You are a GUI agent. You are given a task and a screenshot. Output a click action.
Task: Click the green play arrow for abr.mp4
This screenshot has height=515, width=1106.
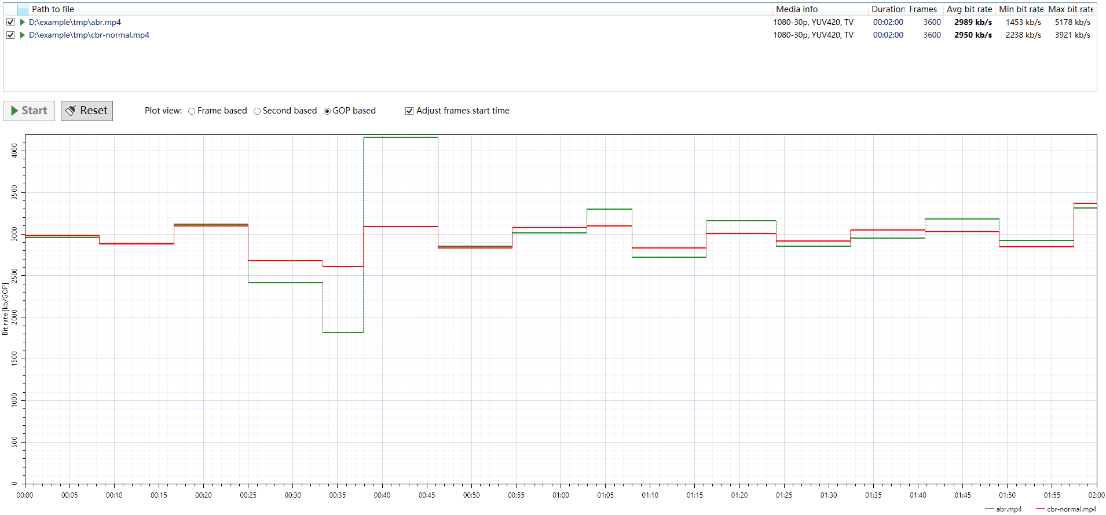coord(22,22)
